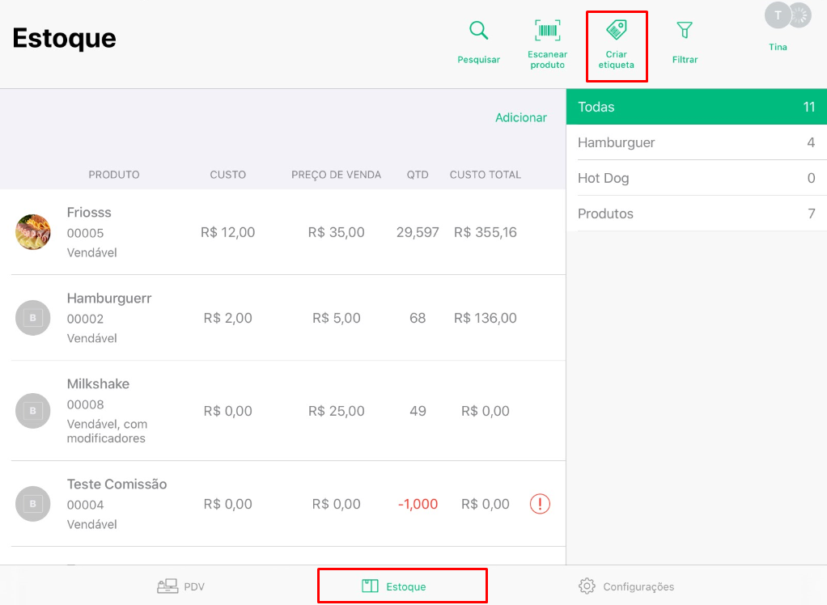Switch to the PDV tab
The width and height of the screenshot is (827, 605).
point(181,586)
